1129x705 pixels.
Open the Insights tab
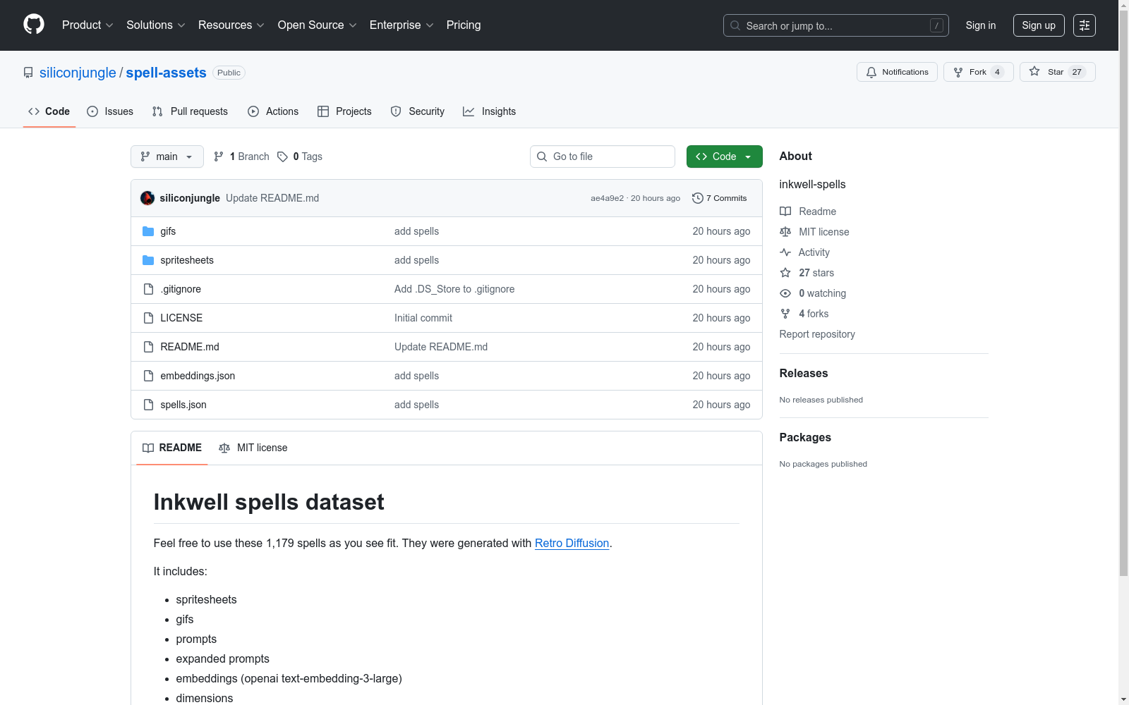[490, 111]
